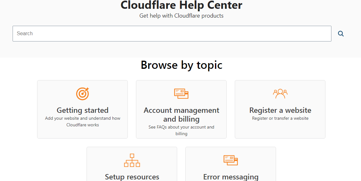Open the Setup resources topic
Screen dimensions: 361x181
pyautogui.click(x=132, y=177)
